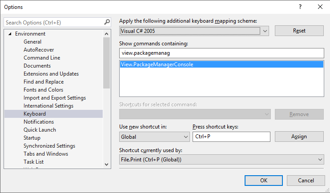Open Fonts and Colors settings
The image size is (330, 193).
click(x=43, y=90)
